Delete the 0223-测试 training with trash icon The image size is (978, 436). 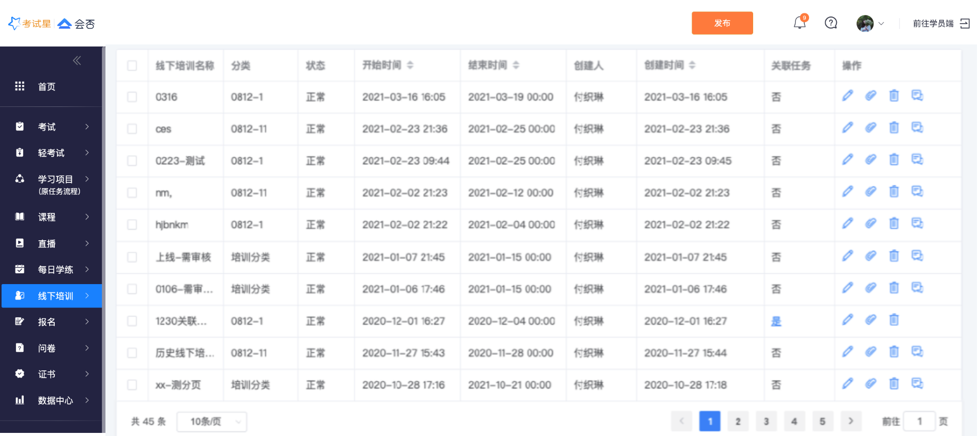894,160
